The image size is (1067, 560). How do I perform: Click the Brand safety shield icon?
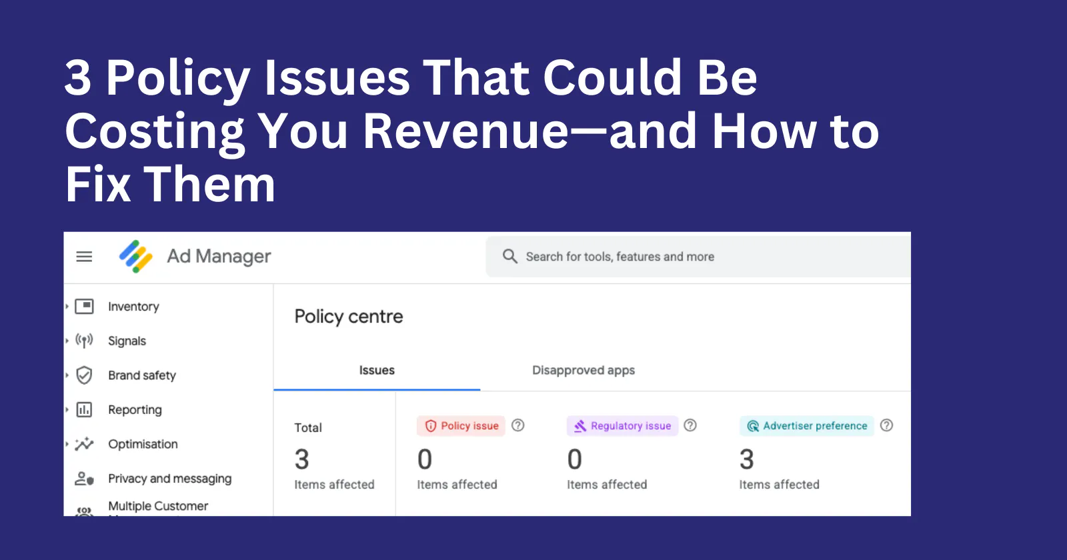[84, 375]
